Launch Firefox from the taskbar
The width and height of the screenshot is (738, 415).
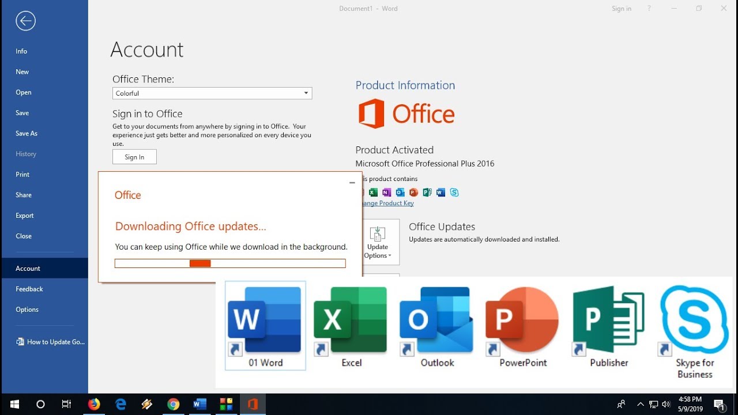tap(93, 404)
